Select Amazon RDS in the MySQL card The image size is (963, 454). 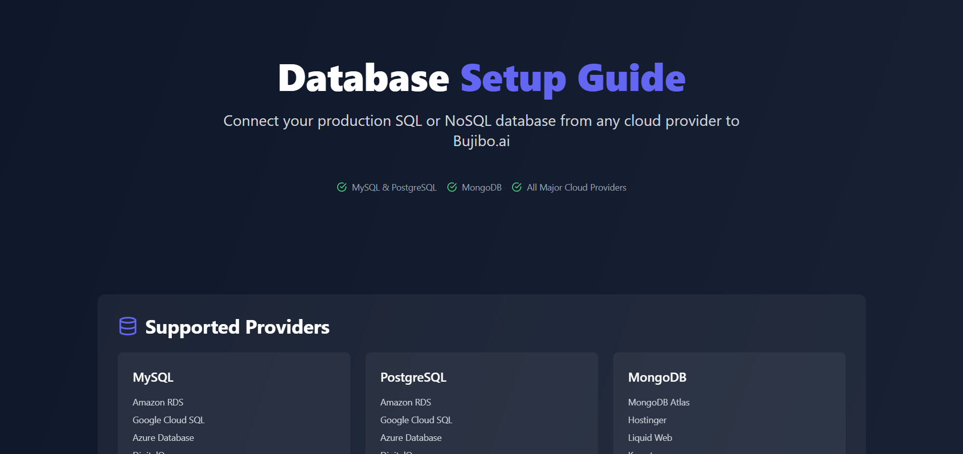tap(158, 402)
